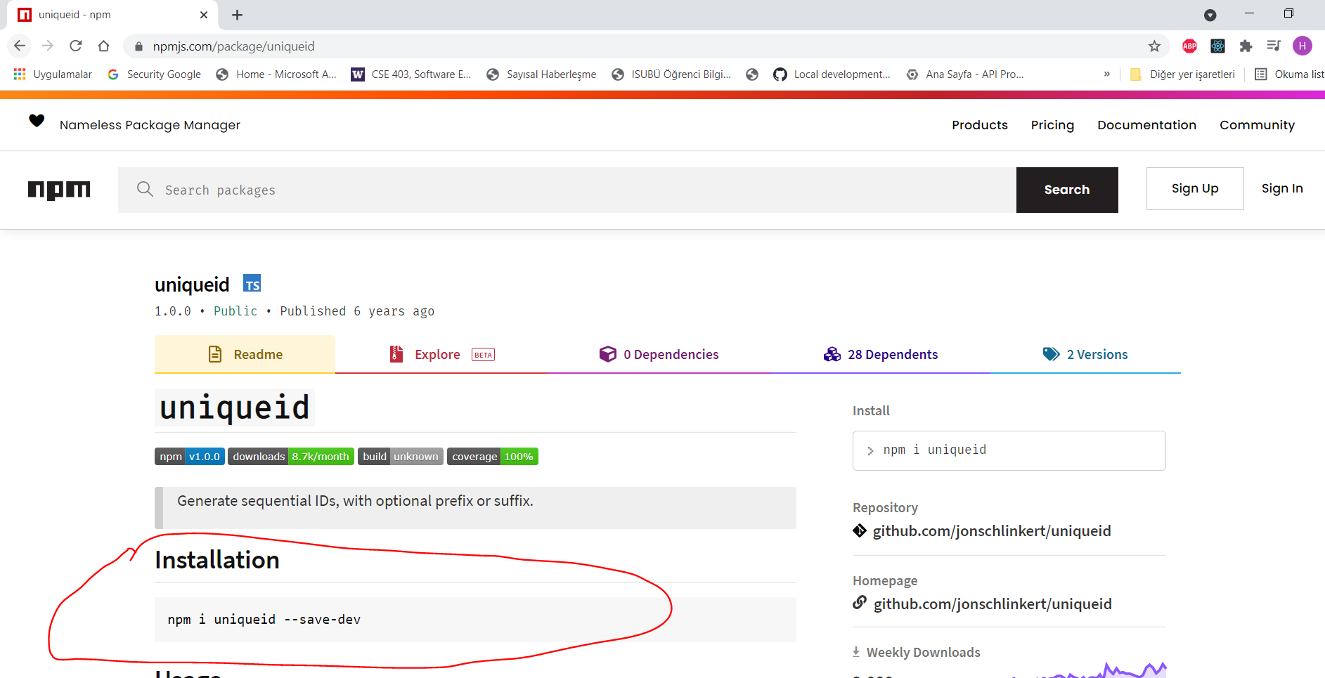Click the npm logo
This screenshot has height=678, width=1325.
(59, 190)
